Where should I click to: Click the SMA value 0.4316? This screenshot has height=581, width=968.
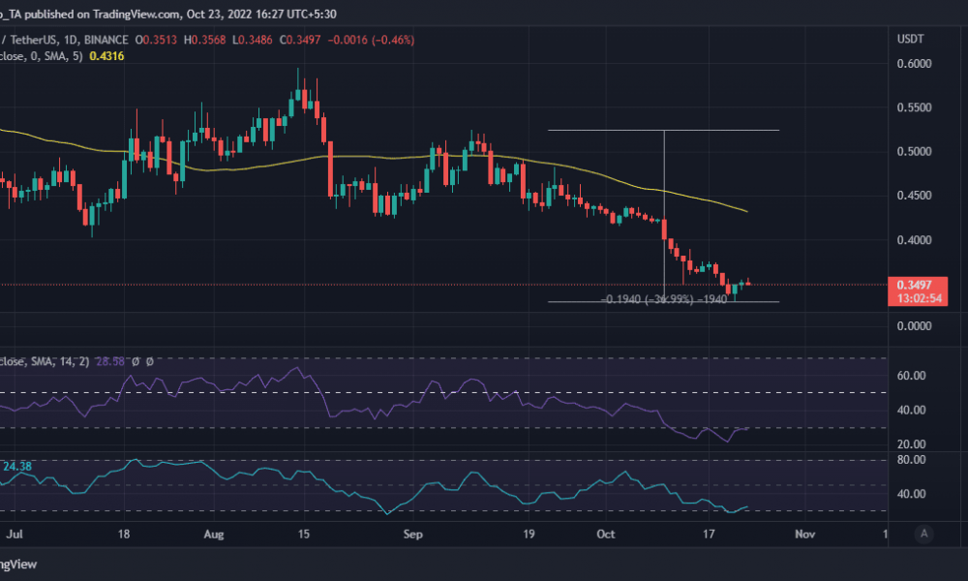106,56
